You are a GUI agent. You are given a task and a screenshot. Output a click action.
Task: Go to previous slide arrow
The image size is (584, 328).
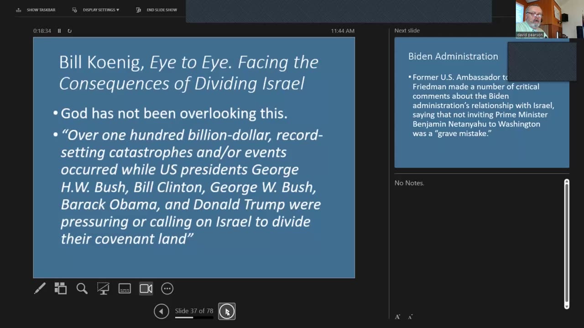pos(161,311)
